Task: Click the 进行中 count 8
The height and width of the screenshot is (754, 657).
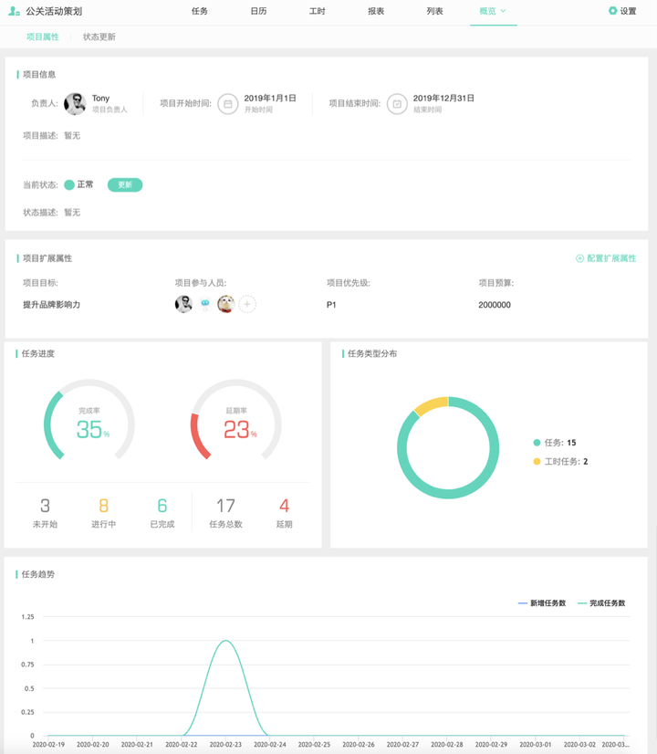Action: (x=103, y=506)
